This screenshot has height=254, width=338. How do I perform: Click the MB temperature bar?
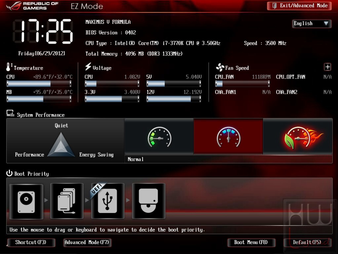pos(39,99)
